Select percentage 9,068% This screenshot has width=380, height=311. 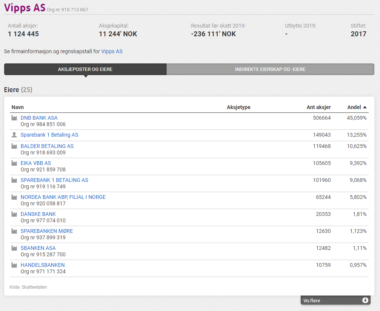358,180
